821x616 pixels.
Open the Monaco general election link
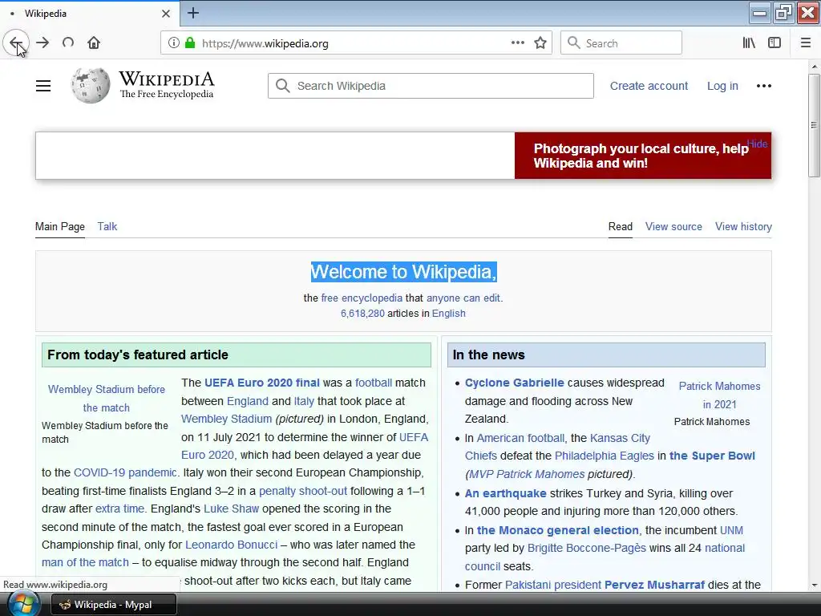tap(558, 530)
